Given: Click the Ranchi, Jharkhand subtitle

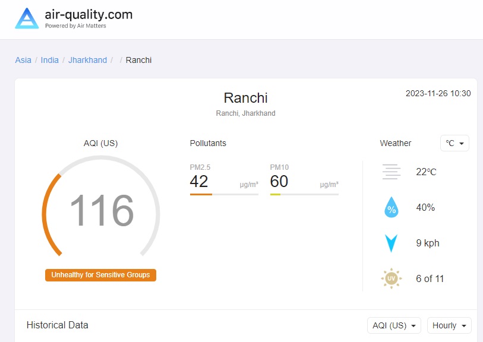Looking at the screenshot, I should 245,113.
